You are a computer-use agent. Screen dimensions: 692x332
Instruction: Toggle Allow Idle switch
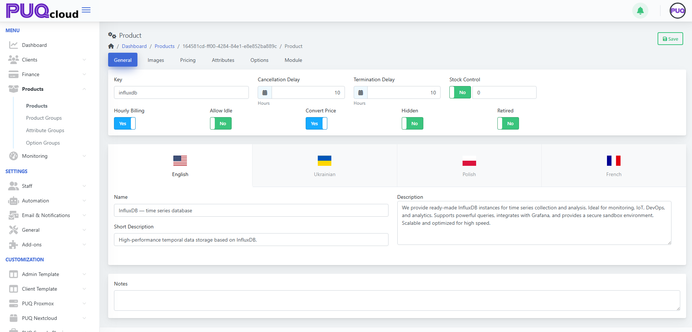221,123
